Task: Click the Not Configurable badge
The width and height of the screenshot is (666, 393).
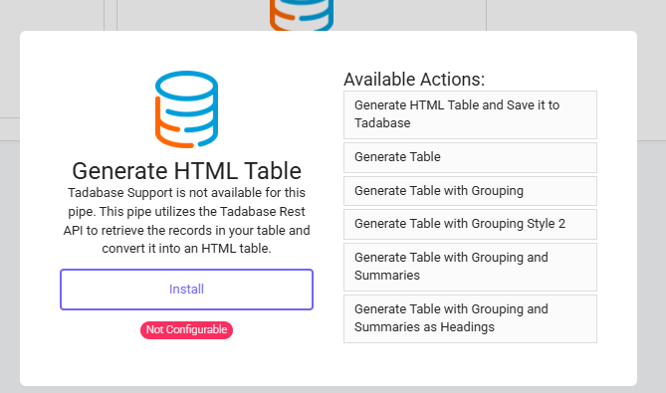Action: pos(186,329)
